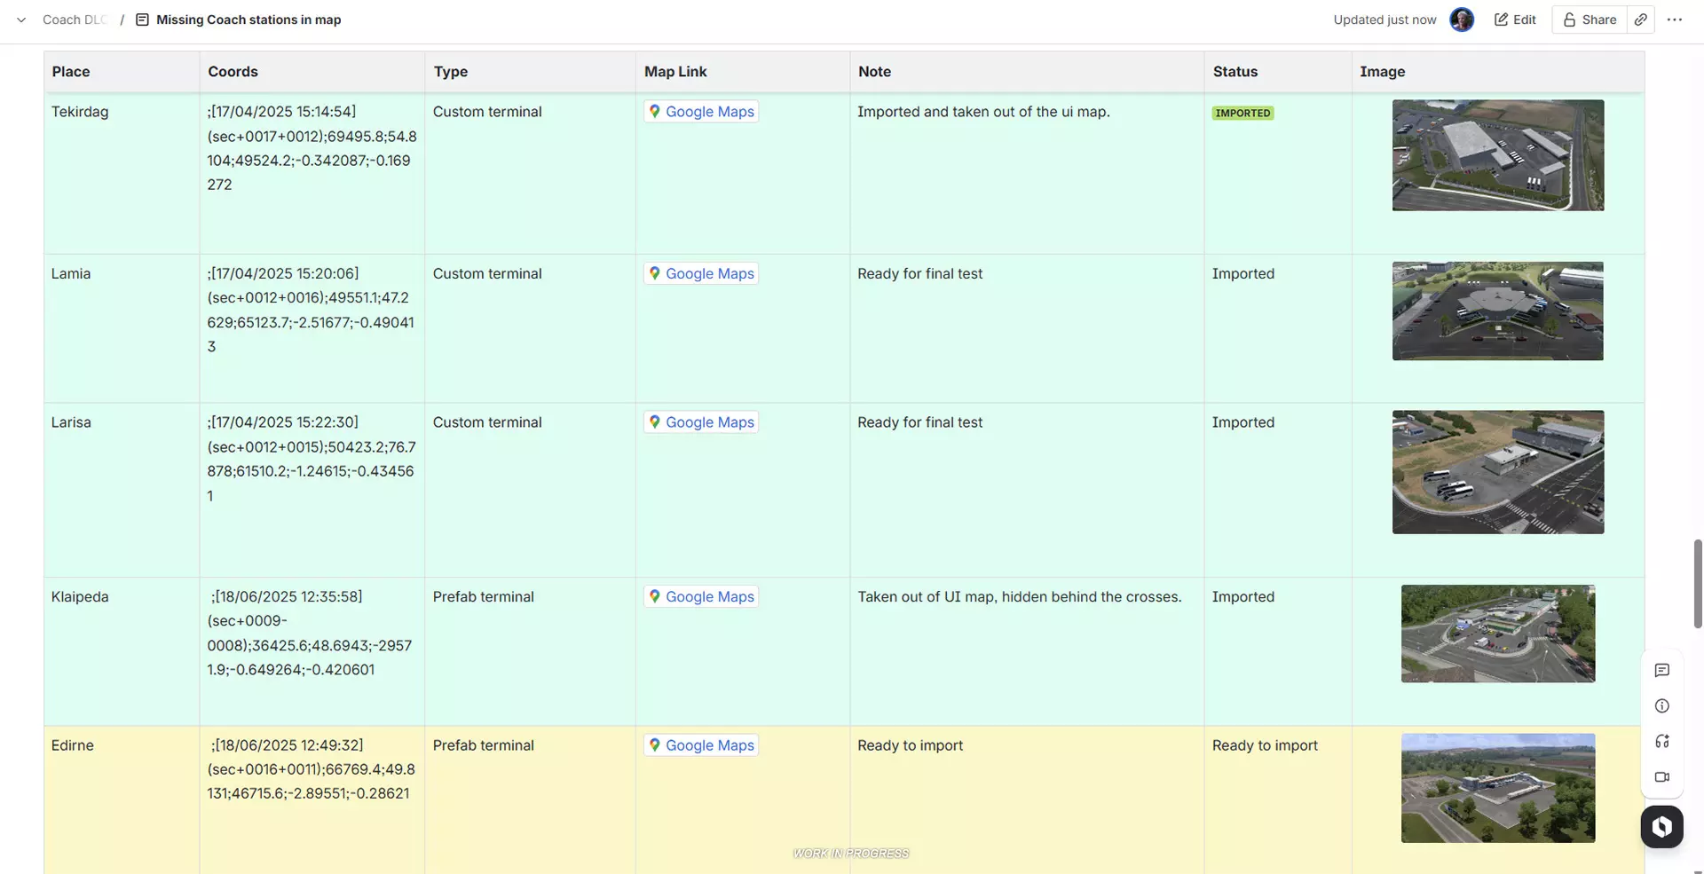Viewport: 1704px width, 874px height.
Task: Click the dark floating assistant button
Action: 1662,827
